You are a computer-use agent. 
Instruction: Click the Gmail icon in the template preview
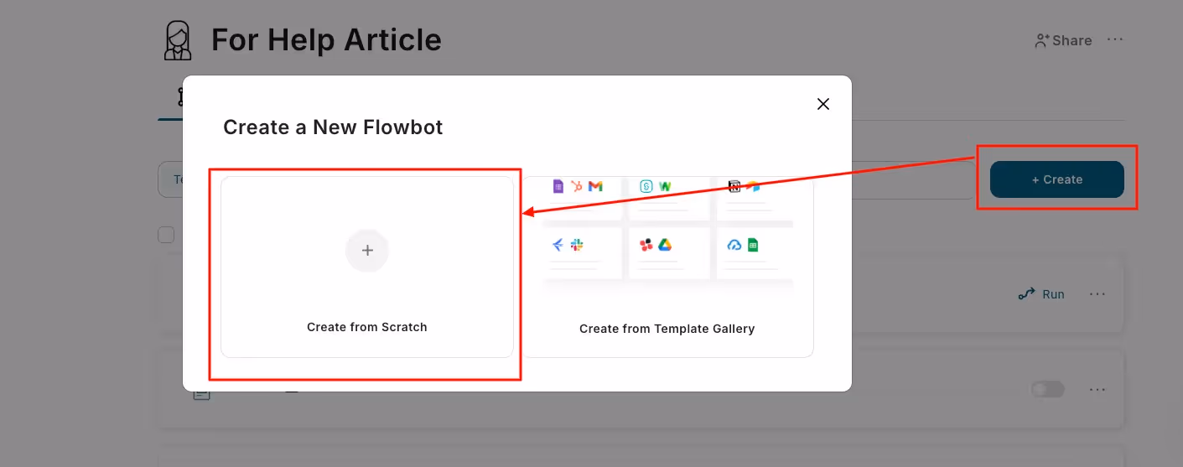coord(595,186)
